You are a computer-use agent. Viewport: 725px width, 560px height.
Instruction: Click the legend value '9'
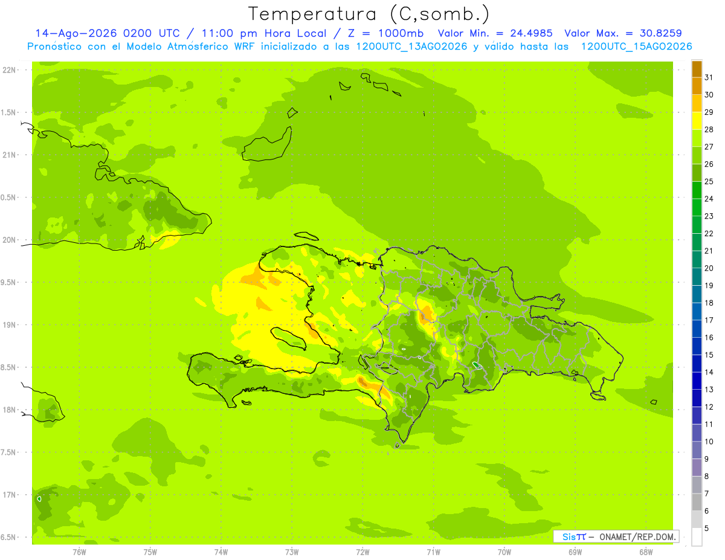706,460
